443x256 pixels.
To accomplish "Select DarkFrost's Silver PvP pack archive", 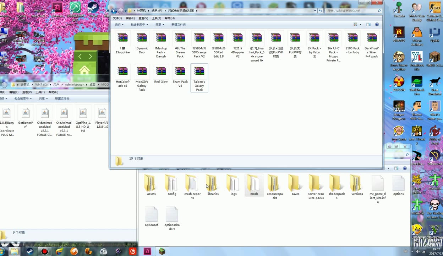I will pyautogui.click(x=372, y=45).
